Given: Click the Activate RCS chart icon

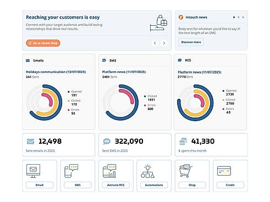Looking at the screenshot, I should click(109, 171).
